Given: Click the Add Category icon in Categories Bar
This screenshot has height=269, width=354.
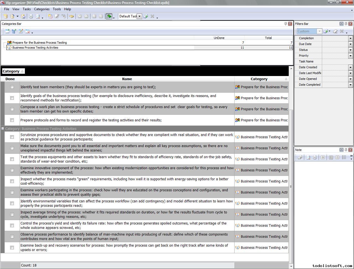Looking at the screenshot, I should [7, 32].
